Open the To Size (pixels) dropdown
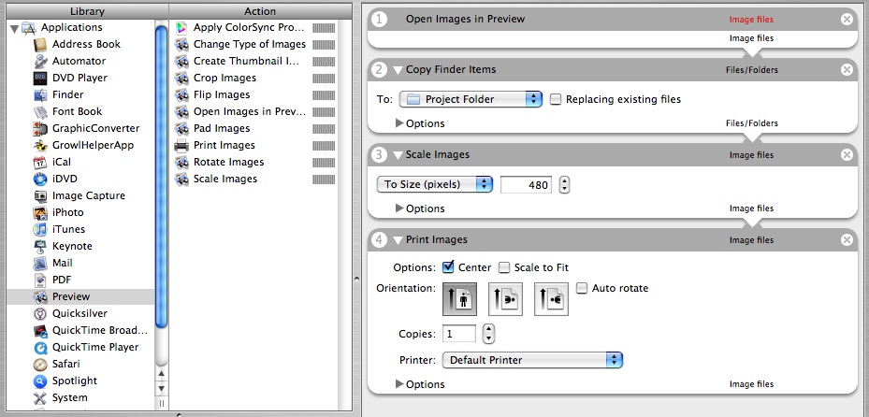The width and height of the screenshot is (869, 417). point(434,184)
